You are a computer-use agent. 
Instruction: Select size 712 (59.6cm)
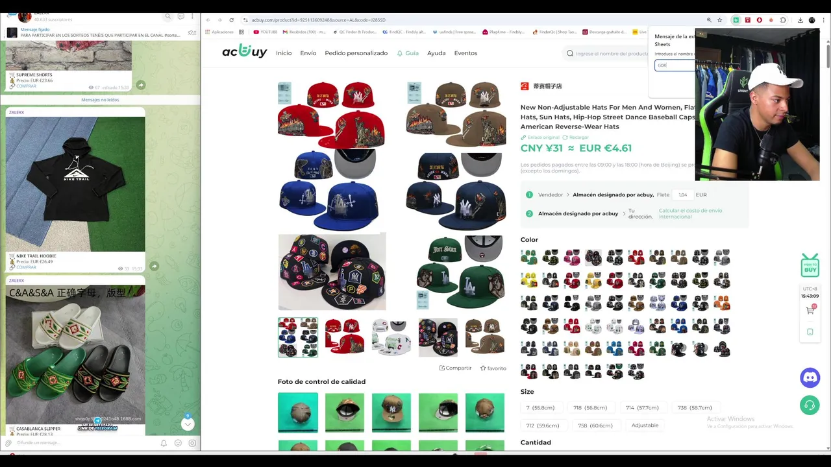pyautogui.click(x=543, y=425)
